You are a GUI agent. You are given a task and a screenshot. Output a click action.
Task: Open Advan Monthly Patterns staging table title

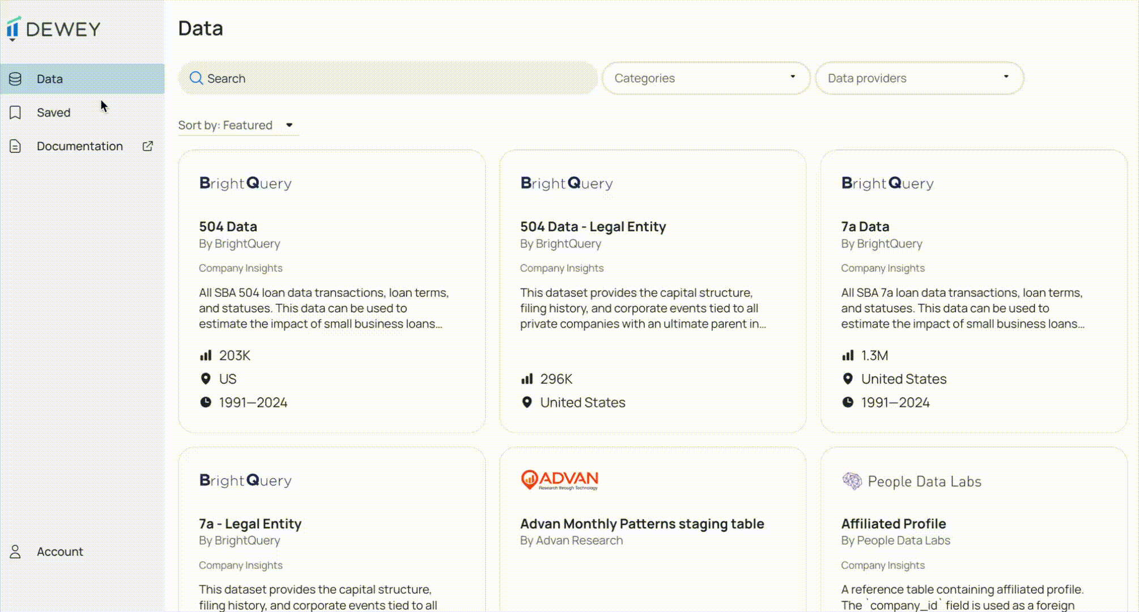[x=642, y=524]
